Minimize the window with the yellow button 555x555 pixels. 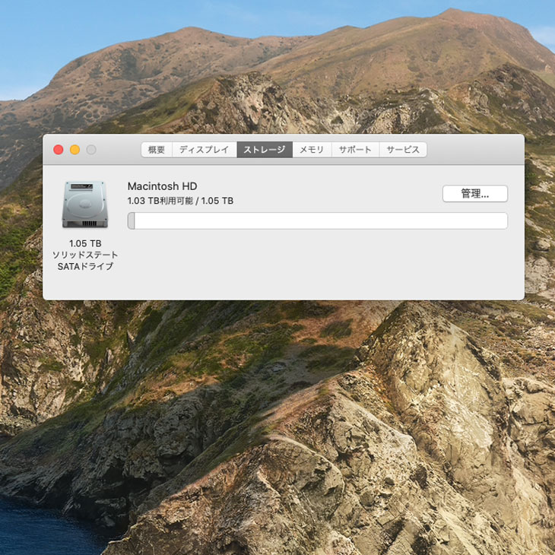point(75,150)
